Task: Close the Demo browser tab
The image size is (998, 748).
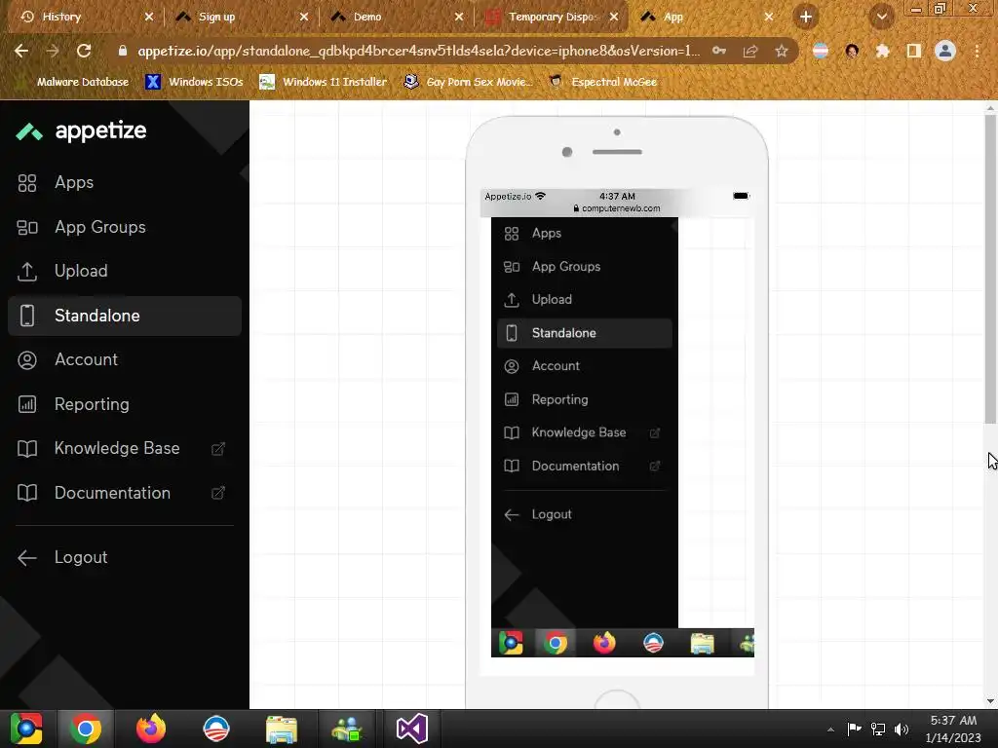Action: pos(459,18)
